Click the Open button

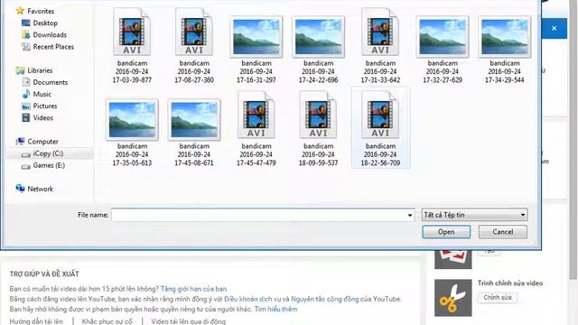coord(446,232)
